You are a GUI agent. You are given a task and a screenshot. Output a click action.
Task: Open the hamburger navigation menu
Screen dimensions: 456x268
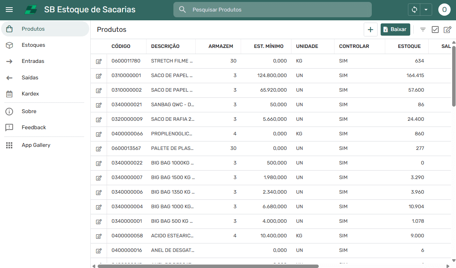(9, 10)
